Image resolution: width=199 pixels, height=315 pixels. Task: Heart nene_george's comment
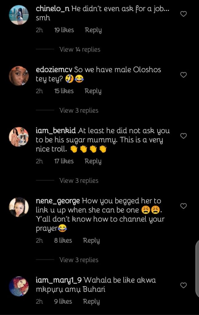pyautogui.click(x=183, y=206)
